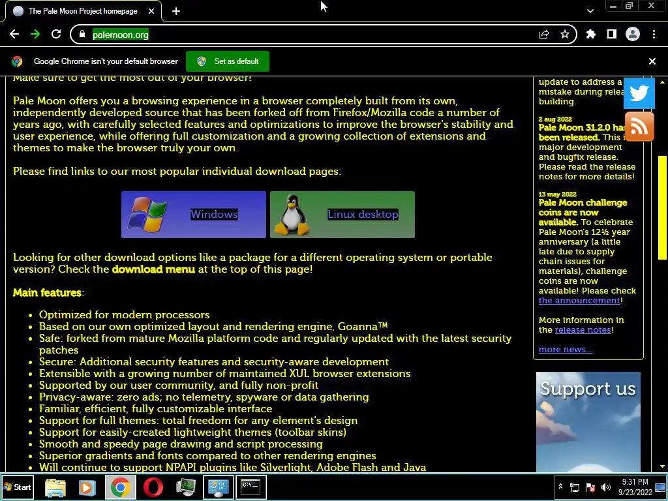668x501 pixels.
Task: Select The Pale Moon Project homepage tab
Action: [x=83, y=11]
